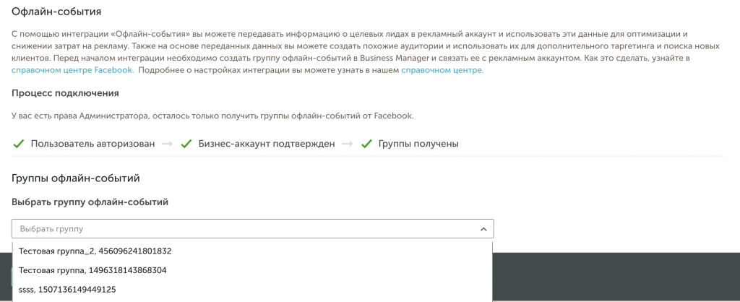Click the 'Бизнес-аккаунт подтвержден' step text
Viewport: 740px width, 302px height.
pos(267,144)
